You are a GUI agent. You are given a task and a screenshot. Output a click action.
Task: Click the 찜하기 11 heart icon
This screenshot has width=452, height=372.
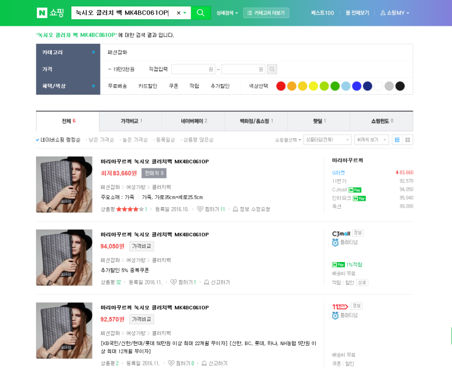point(200,209)
